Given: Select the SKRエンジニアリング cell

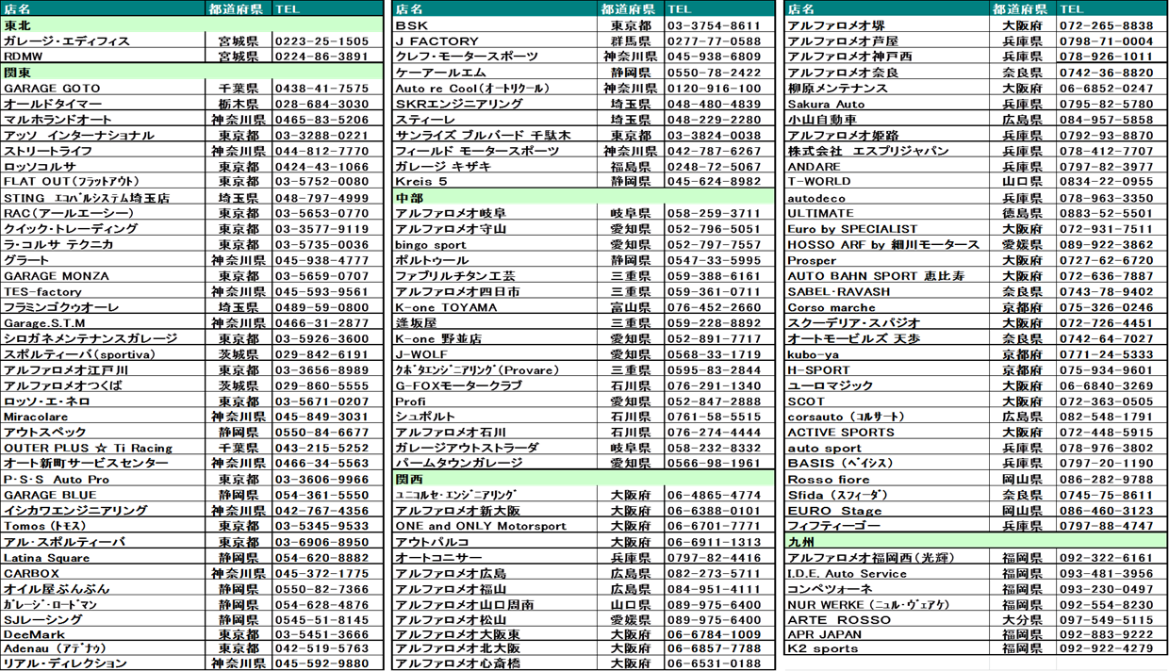Looking at the screenshot, I should click(495, 104).
